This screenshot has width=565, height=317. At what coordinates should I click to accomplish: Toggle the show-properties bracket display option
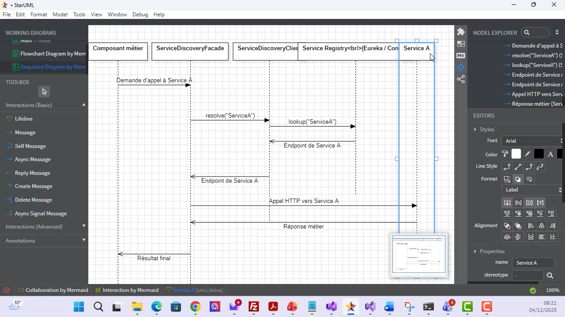529,203
